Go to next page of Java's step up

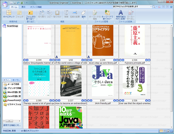(115, 60)
